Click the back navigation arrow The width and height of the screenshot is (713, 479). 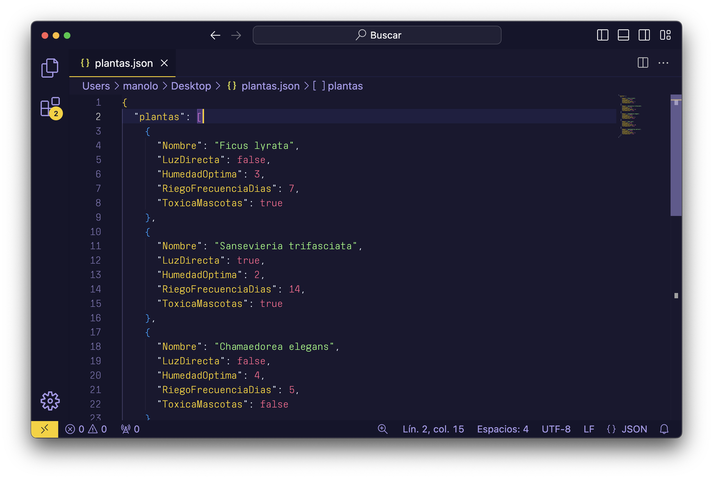click(215, 35)
